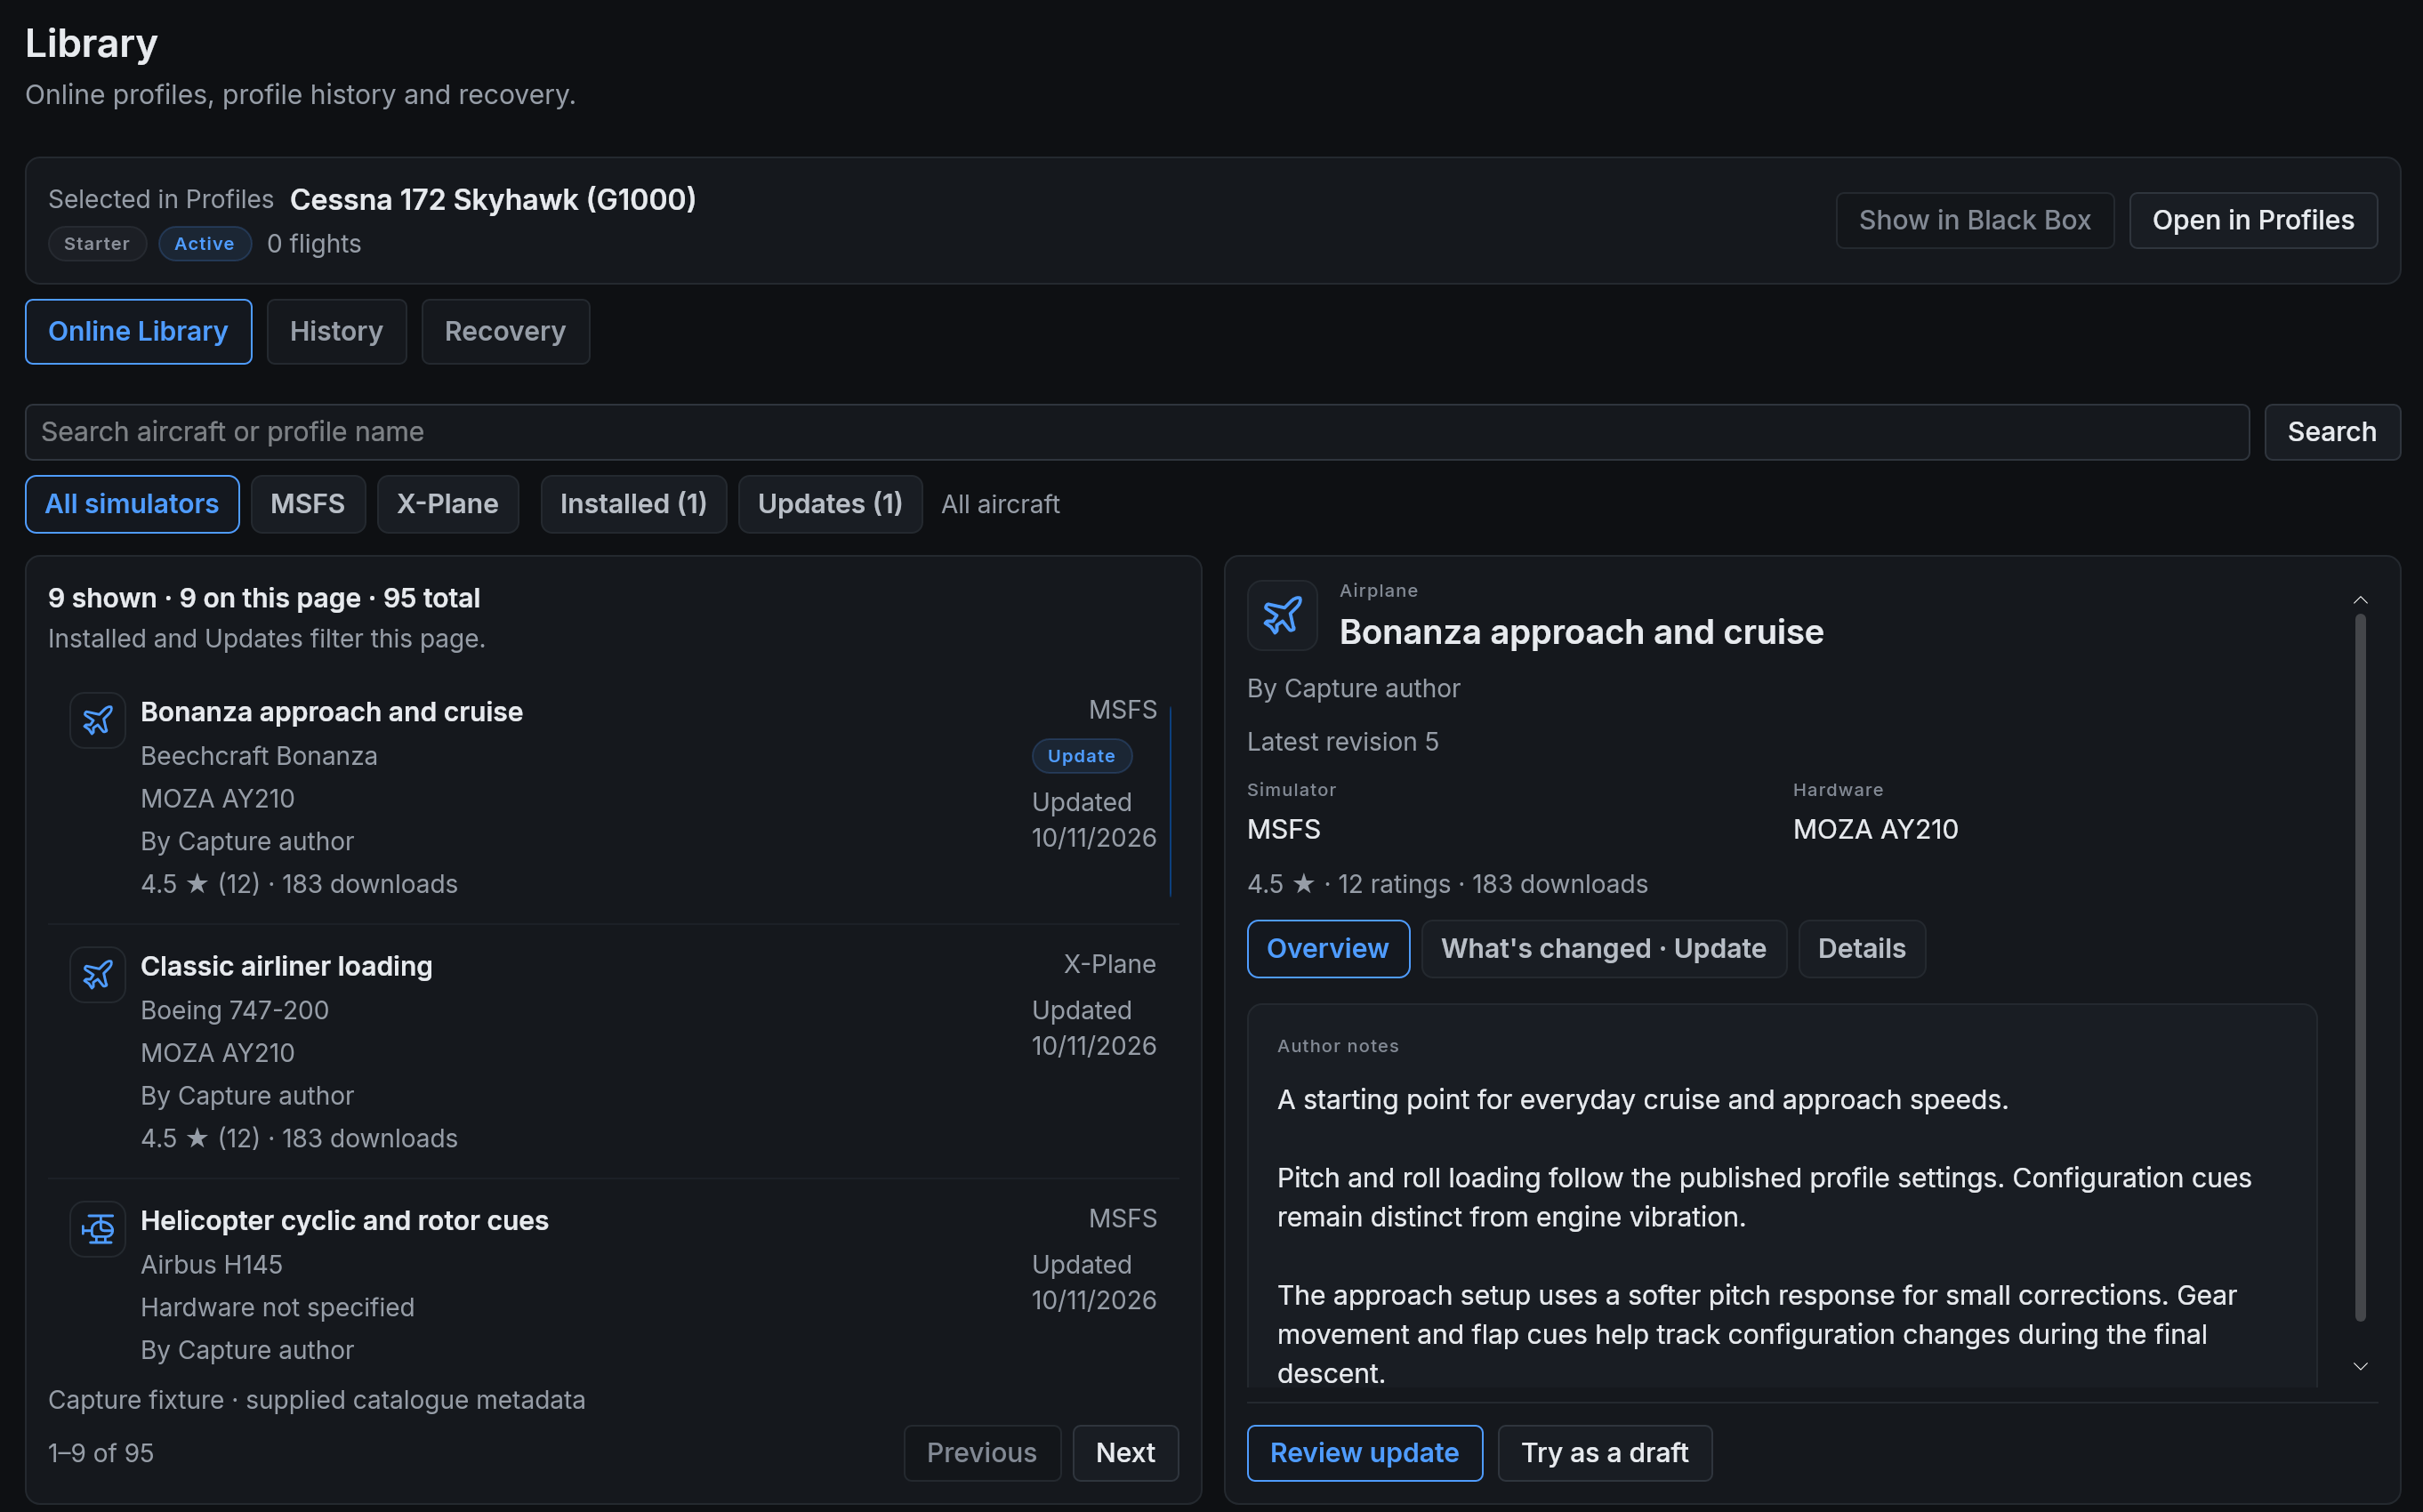This screenshot has height=1512, width=2423.
Task: Click the scroll up arrow in detail panel
Action: [2360, 600]
